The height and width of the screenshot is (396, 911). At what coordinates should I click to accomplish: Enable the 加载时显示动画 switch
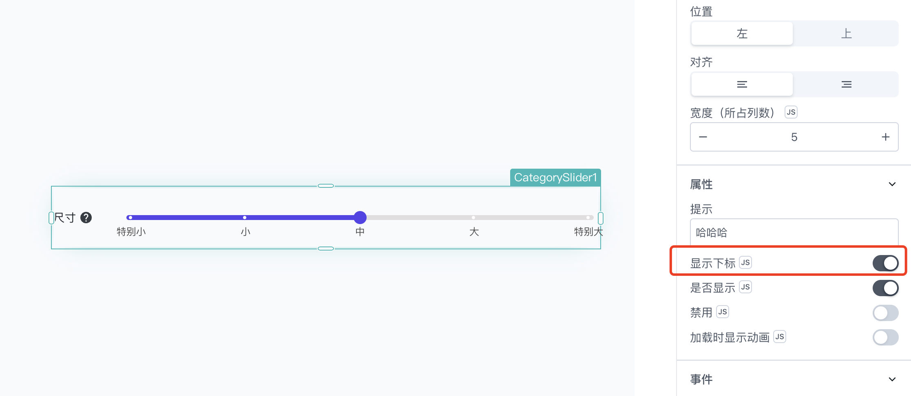click(x=885, y=337)
